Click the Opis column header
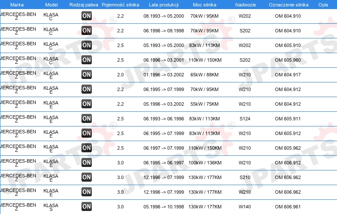 [x=323, y=5]
